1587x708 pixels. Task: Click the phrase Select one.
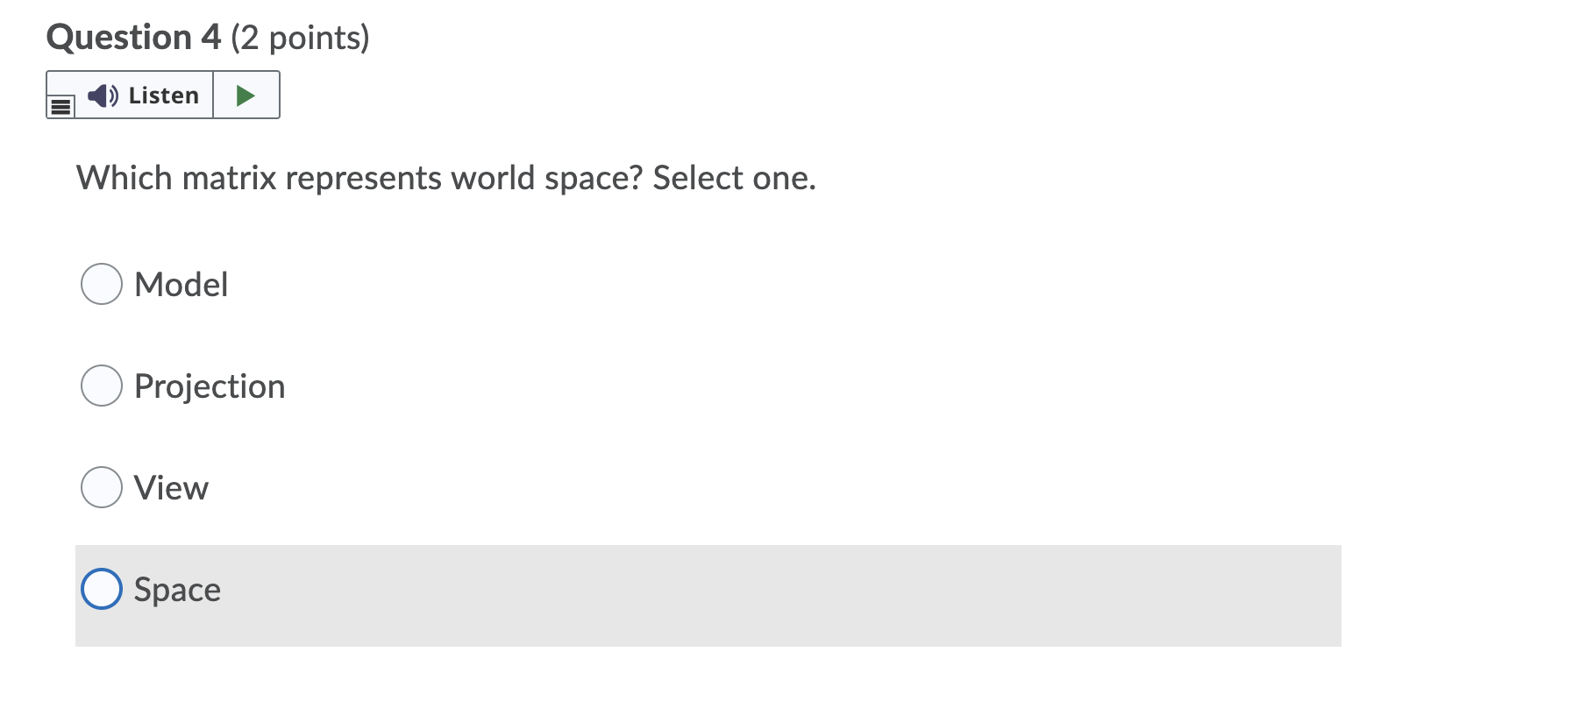pyautogui.click(x=735, y=178)
